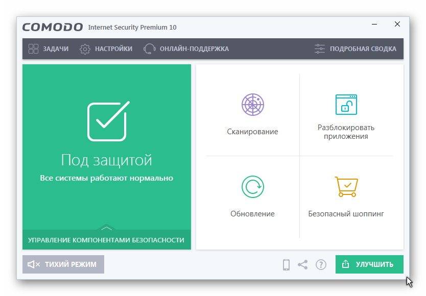426x296 pixels.
Task: Open the НАСТРОЙКИ menu label
Action: (x=113, y=49)
